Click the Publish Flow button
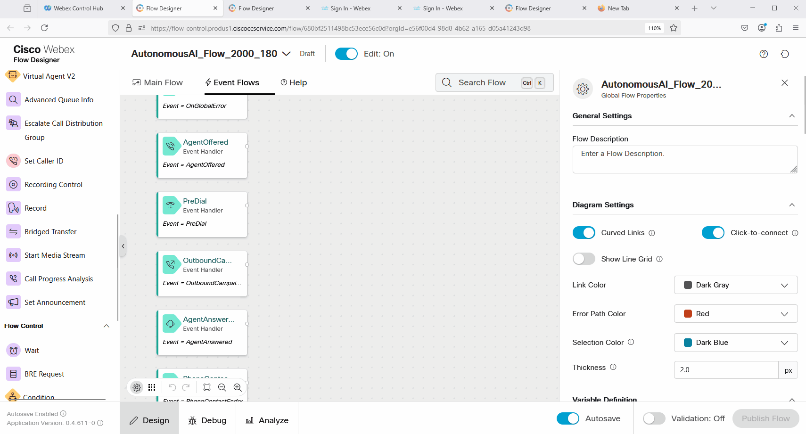The width and height of the screenshot is (806, 434). [x=765, y=418]
